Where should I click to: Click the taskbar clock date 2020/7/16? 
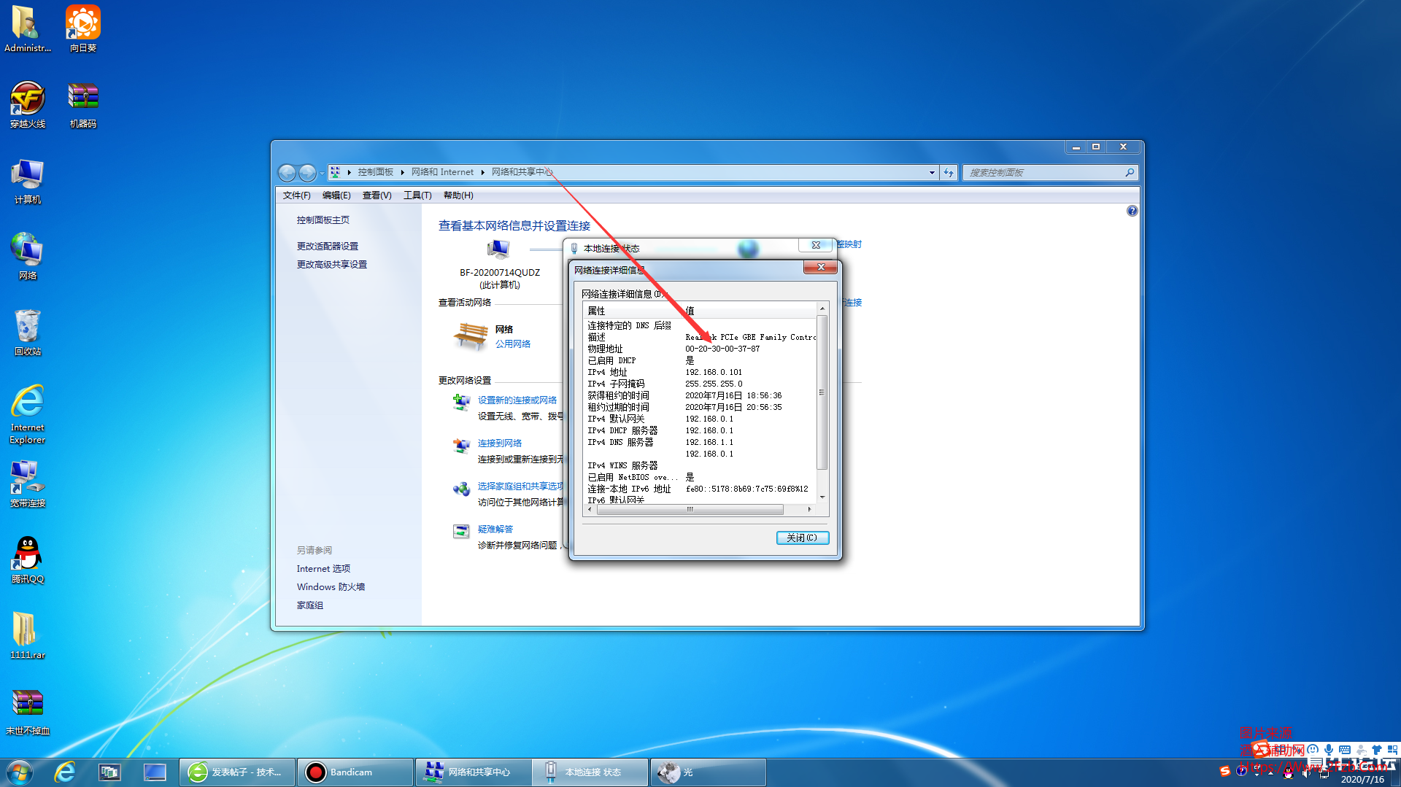pyautogui.click(x=1362, y=780)
